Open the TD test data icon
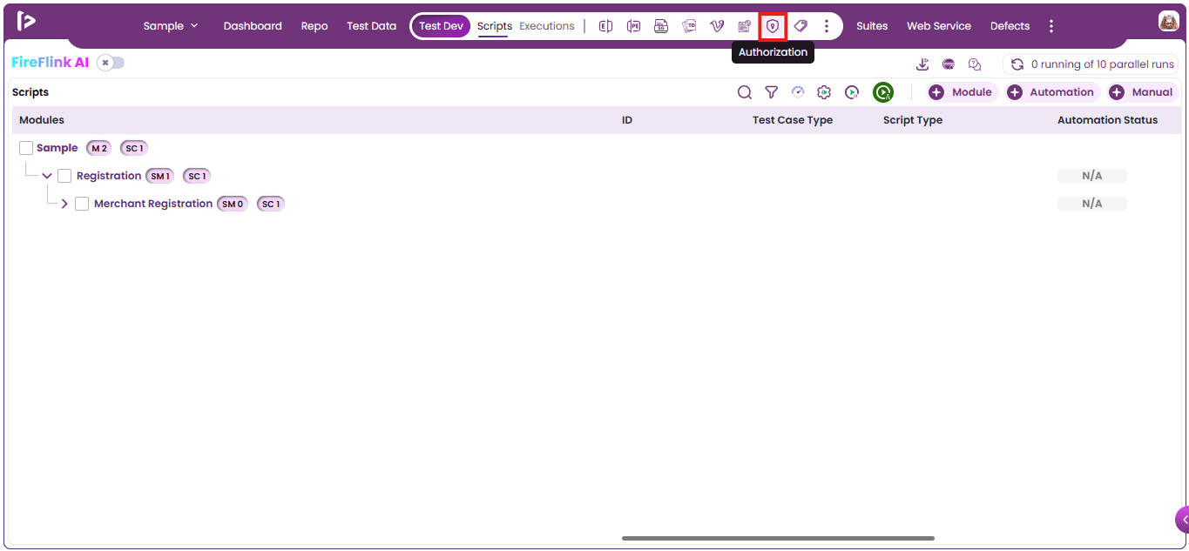Viewport: 1189px width, 551px height. (689, 26)
